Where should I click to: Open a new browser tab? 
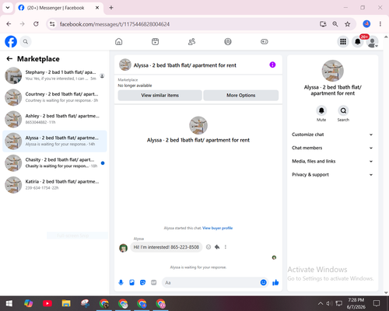pos(111,8)
